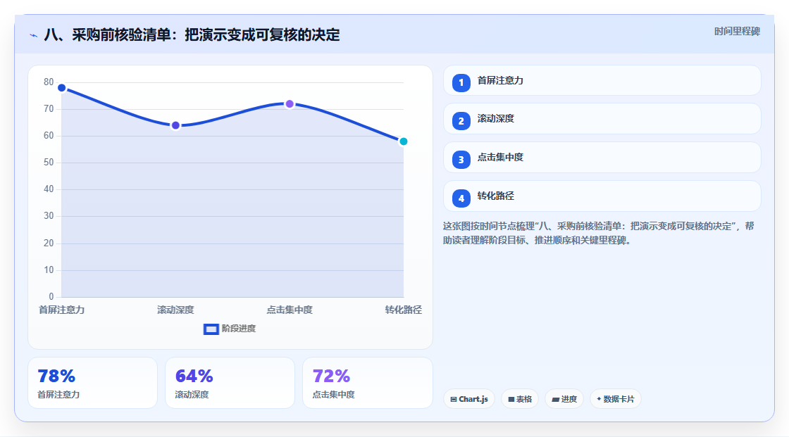Viewport: 789px width, 437px height.
Task: Toggle the 阶段进度 legend color box
Action: (x=211, y=329)
